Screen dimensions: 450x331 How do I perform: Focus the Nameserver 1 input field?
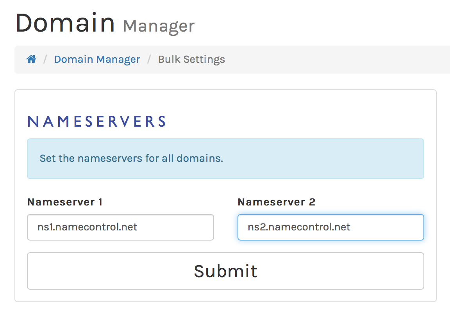point(120,227)
